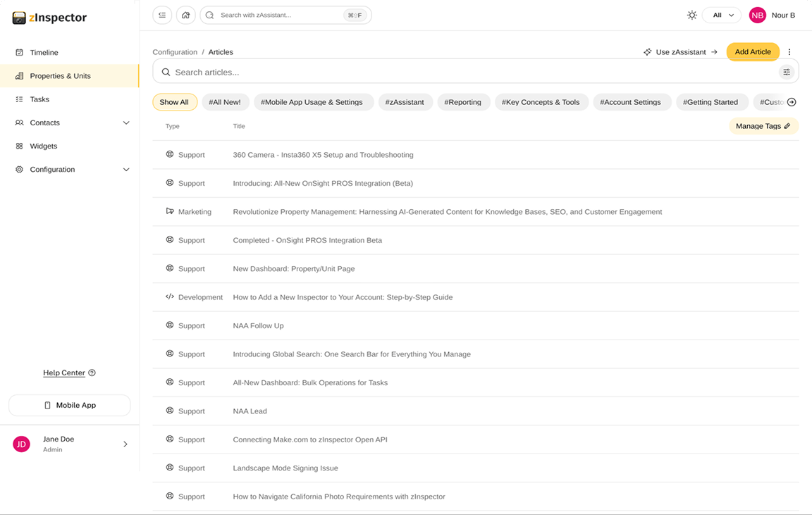812x519 pixels.
Task: Click the Properties & Units building icon
Action: click(19, 75)
